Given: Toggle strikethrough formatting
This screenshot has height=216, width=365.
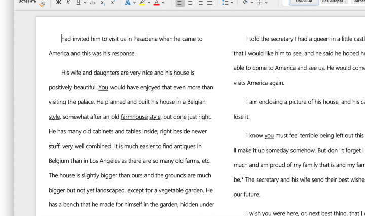Looking at the screenshot, I should (93, 3).
